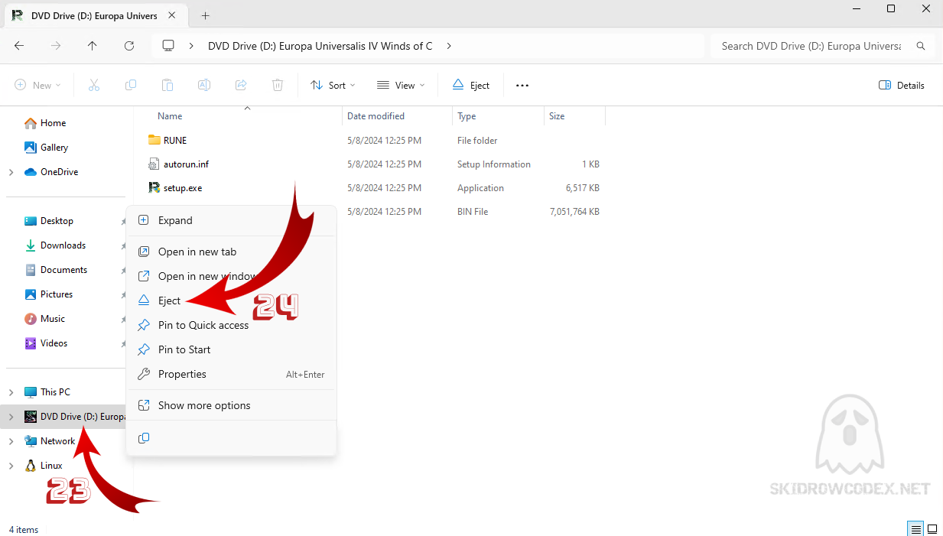This screenshot has width=943, height=536.
Task: Click the Copy icon in toolbar
Action: [x=131, y=86]
